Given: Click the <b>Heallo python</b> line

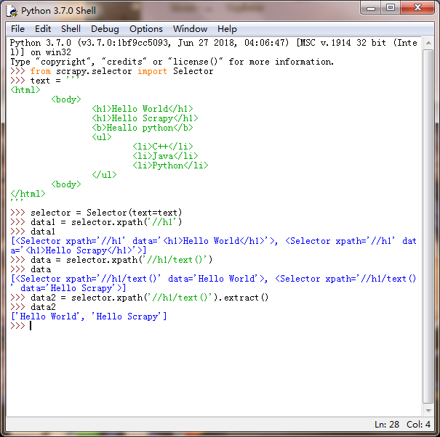Looking at the screenshot, I should tap(143, 128).
